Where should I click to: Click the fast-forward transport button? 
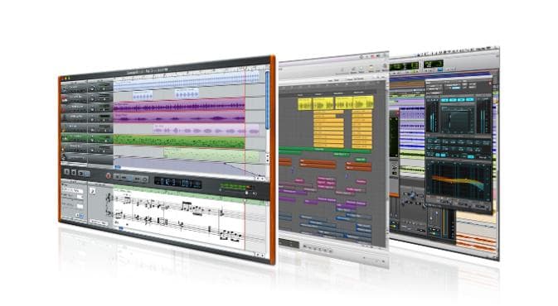coord(137,179)
